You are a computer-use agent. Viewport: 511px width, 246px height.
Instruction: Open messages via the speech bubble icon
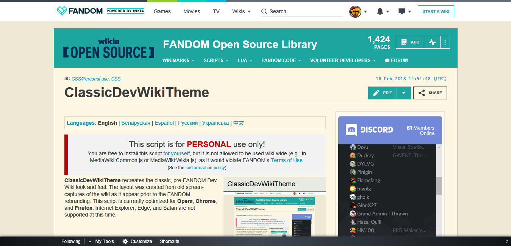tap(402, 11)
